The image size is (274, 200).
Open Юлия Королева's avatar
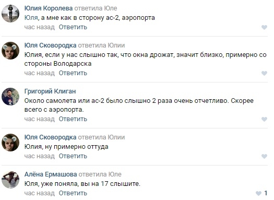click(10, 14)
